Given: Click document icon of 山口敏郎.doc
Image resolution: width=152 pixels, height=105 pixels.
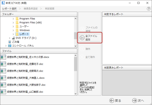Looking at the screenshot, I should click(x=3, y=92).
